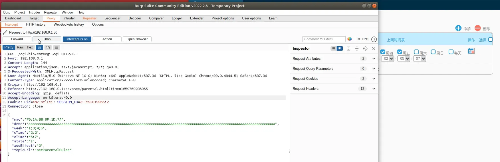Switch to the Target tab
This screenshot has height=162, width=500.
[x=34, y=18]
